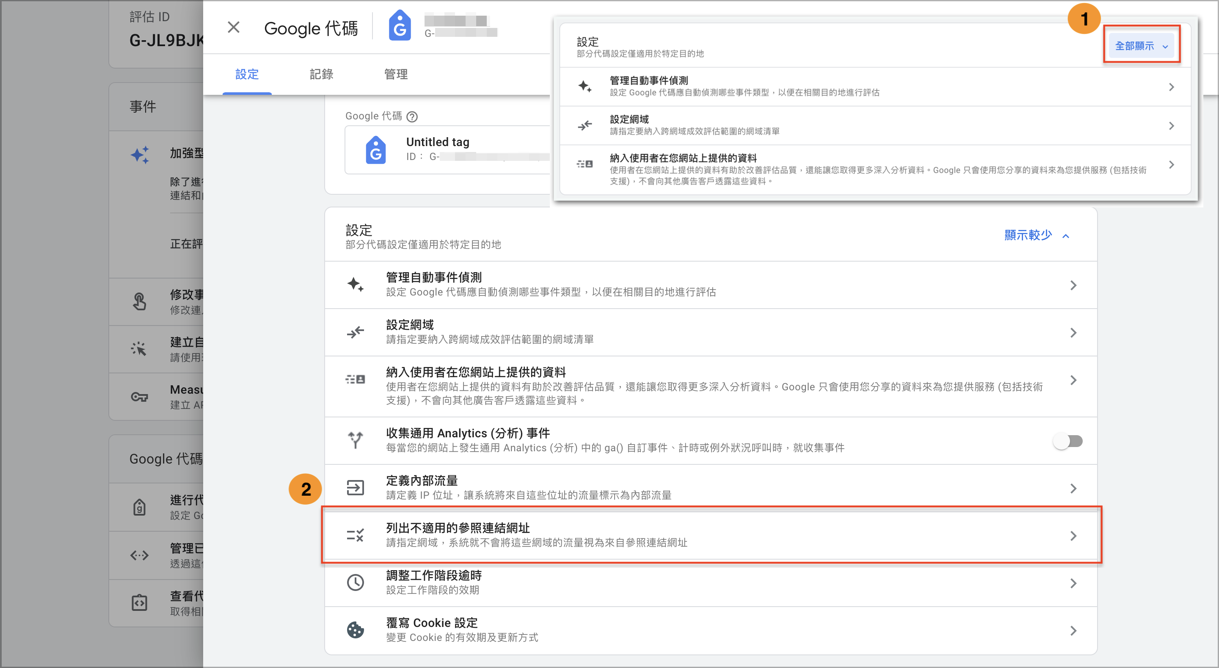Open 納入使用者在您網站上提供的資料 in main list
The height and width of the screenshot is (668, 1219).
(711, 386)
